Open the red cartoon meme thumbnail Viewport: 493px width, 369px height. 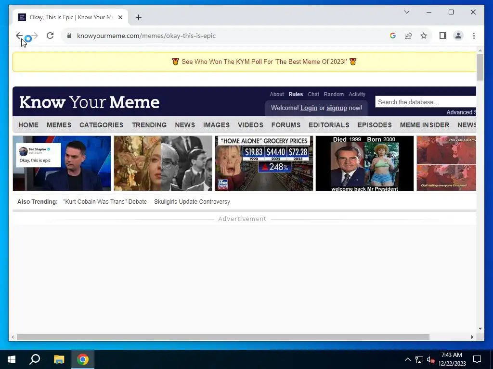click(x=446, y=163)
